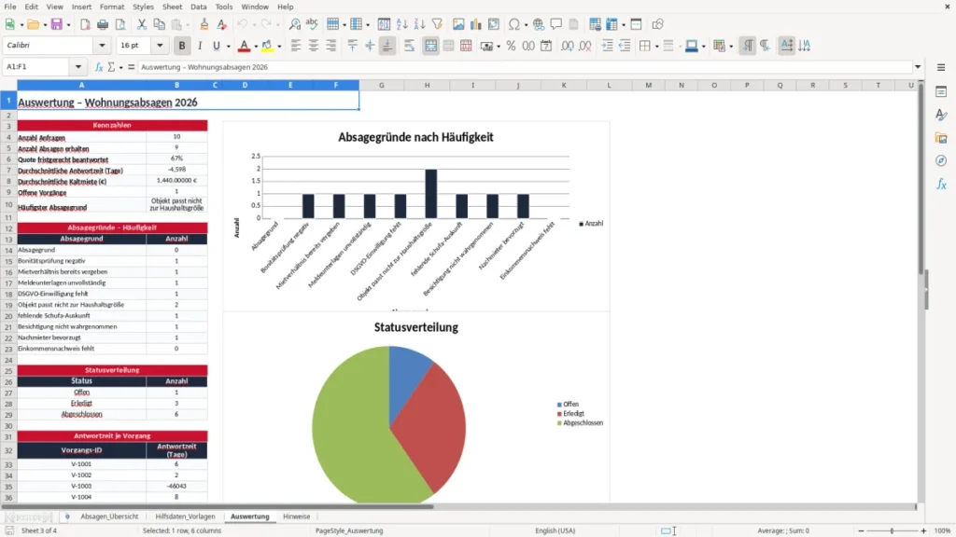The height and width of the screenshot is (537, 956).
Task: Print the spreadsheet with the printer icon
Action: point(103,24)
